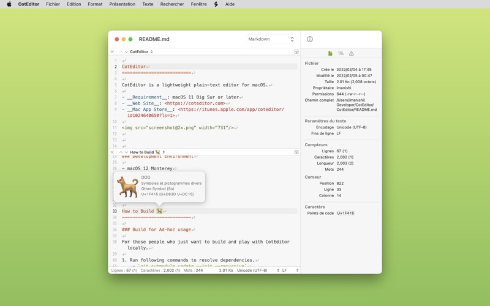Viewport: 490px width, 306px height.
Task: Open the CotEditor application menu
Action: point(28,4)
